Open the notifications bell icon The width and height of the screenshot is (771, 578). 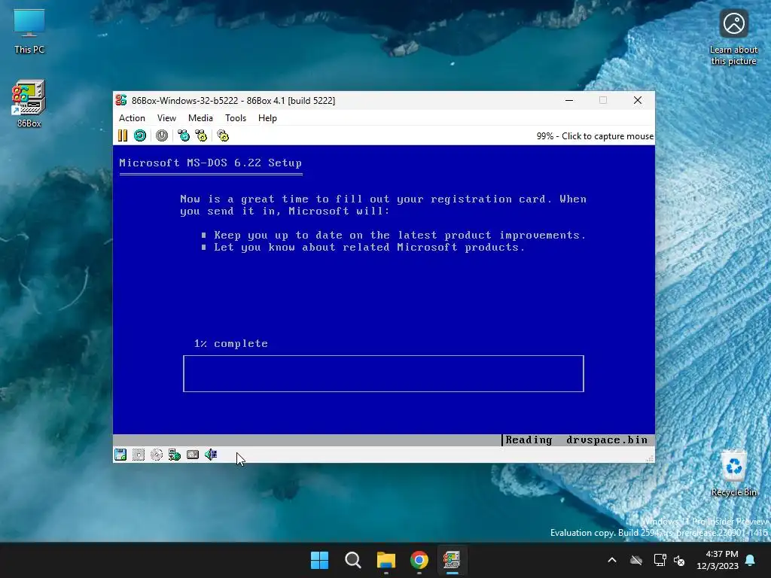[x=751, y=560]
